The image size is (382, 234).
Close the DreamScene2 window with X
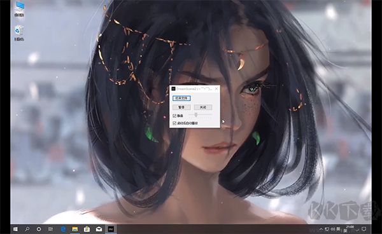[x=216, y=89]
